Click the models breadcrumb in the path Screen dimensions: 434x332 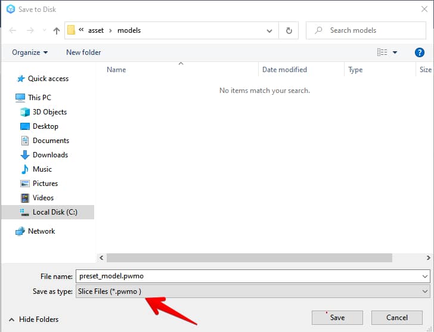click(129, 30)
